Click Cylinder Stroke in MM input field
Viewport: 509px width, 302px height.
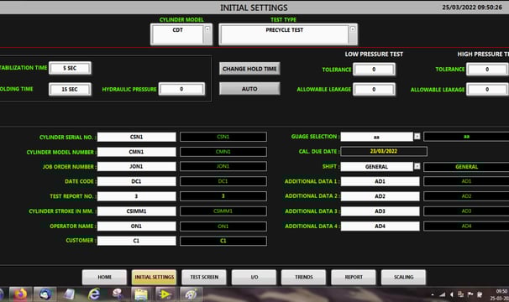tap(136, 211)
